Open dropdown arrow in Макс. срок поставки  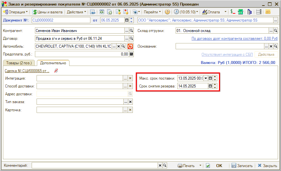[206, 78]
